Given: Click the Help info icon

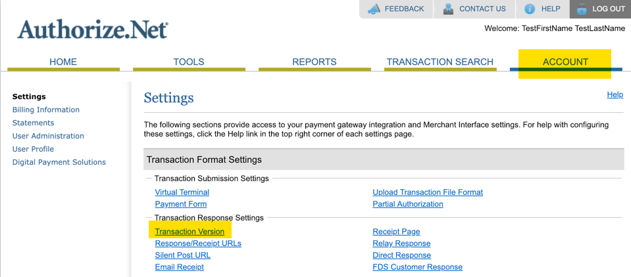Looking at the screenshot, I should (x=530, y=9).
